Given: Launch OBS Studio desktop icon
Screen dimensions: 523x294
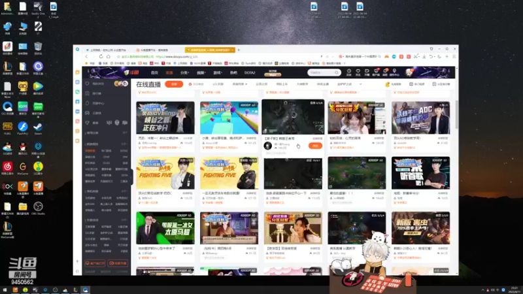Looking at the screenshot, I should pyautogui.click(x=38, y=208).
